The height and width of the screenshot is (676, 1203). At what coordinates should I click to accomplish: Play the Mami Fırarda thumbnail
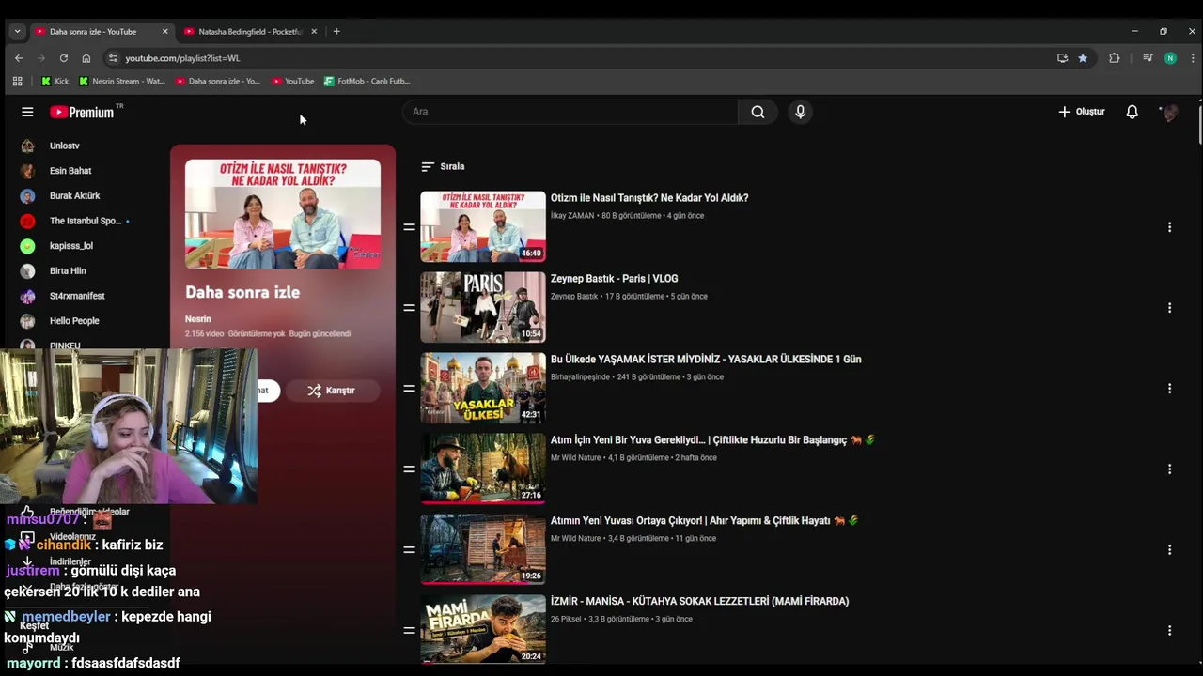483,629
